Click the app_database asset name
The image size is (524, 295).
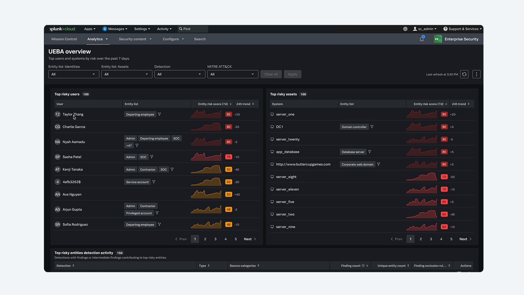[288, 152]
